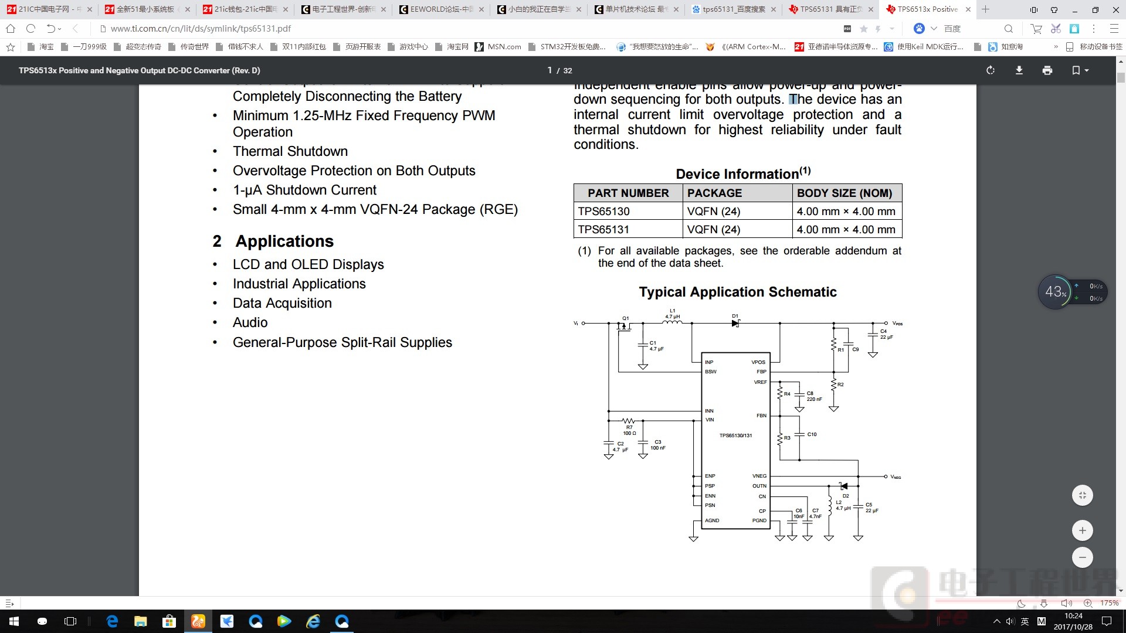Open the 如意淘 bookmark

click(x=1005, y=46)
